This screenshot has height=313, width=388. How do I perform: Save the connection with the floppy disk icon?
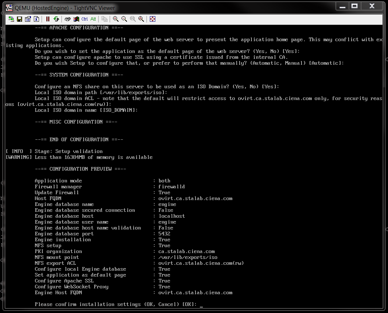point(20,19)
